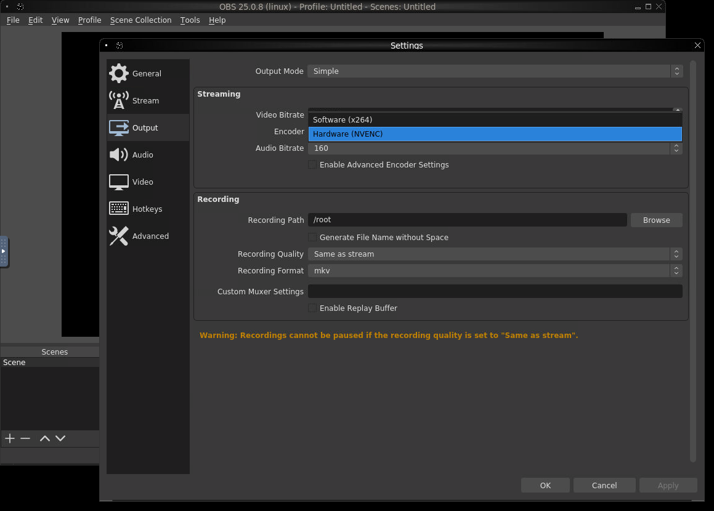The image size is (714, 511).
Task: Check Generate File Name without Space
Action: click(312, 237)
